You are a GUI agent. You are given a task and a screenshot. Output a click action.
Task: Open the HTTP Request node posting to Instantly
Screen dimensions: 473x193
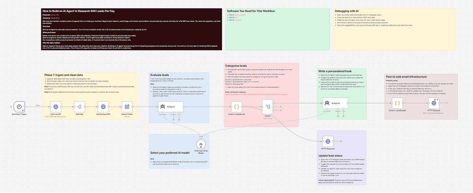434,103
